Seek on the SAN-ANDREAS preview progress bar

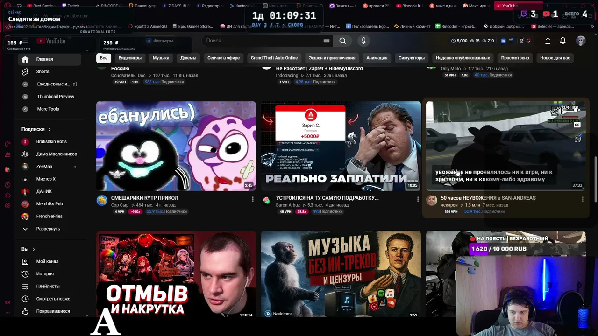[x=505, y=190]
